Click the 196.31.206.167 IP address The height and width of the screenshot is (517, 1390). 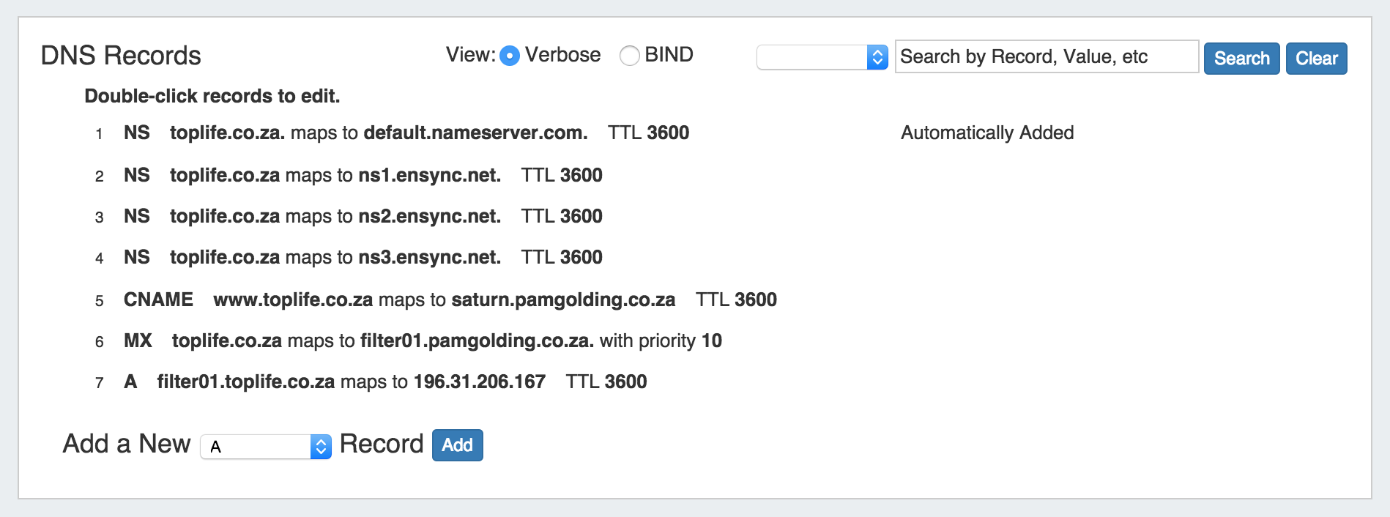[479, 382]
